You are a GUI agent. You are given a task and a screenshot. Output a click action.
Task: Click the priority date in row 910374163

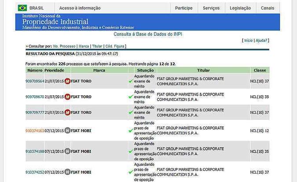(x=54, y=131)
